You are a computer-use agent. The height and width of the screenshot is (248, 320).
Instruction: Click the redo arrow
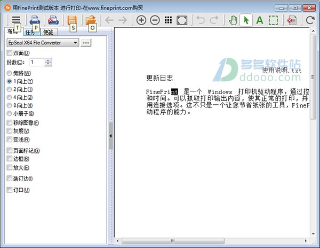click(214, 20)
